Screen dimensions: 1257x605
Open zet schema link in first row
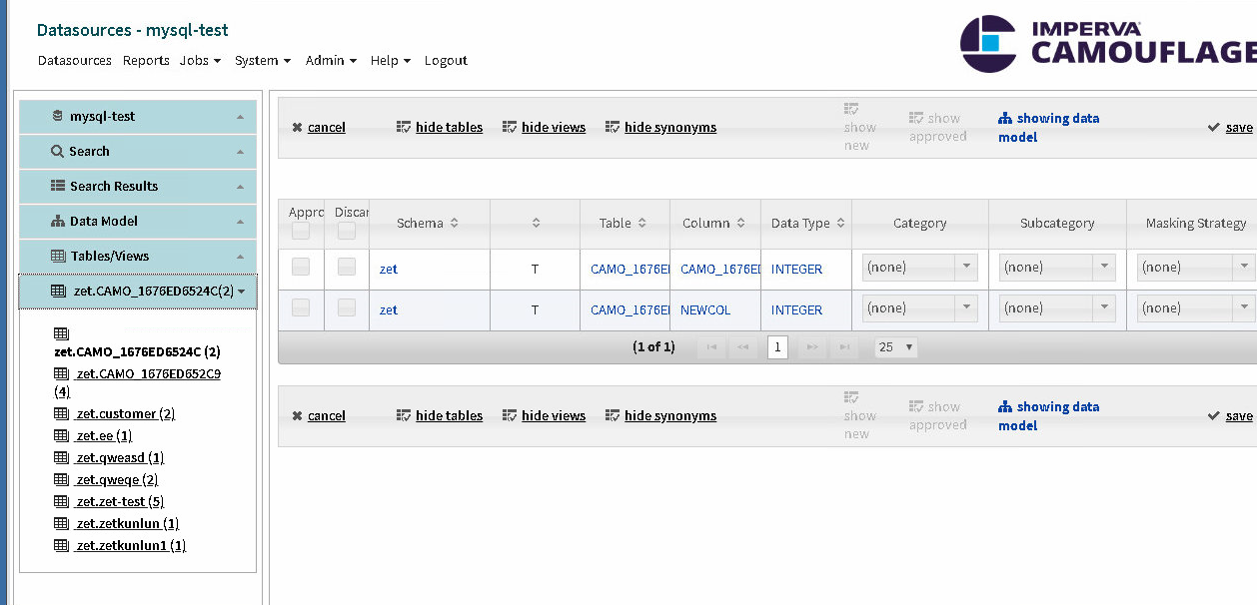389,269
